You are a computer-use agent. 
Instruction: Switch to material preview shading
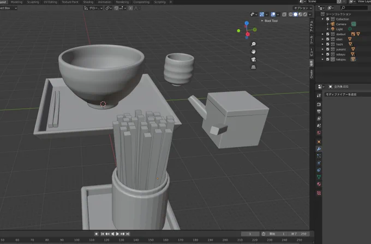pyautogui.click(x=300, y=14)
